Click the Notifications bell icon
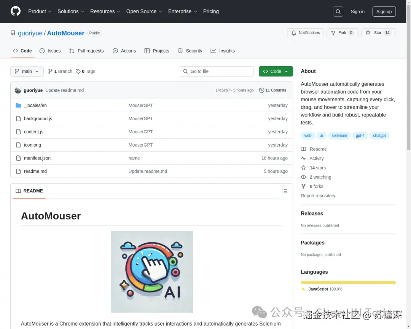The image size is (411, 329). [293, 33]
